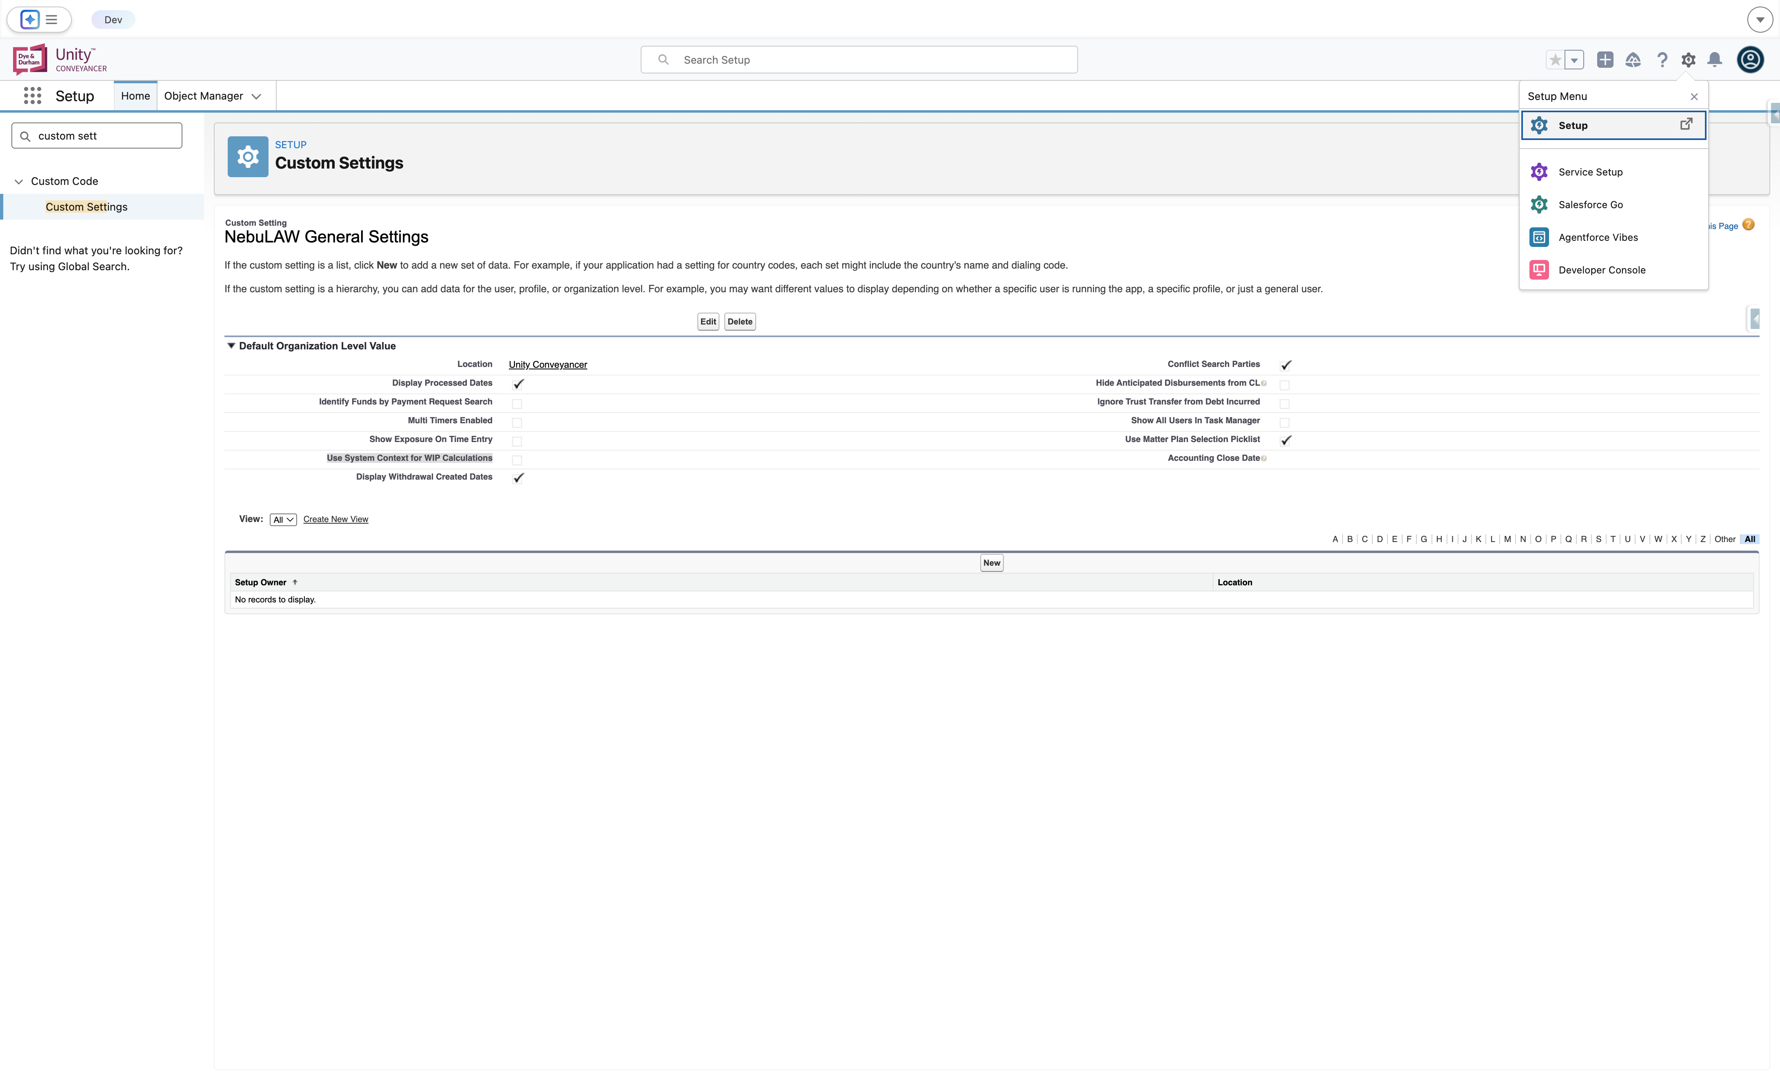Click the Edit button
The width and height of the screenshot is (1780, 1080).
coord(708,322)
